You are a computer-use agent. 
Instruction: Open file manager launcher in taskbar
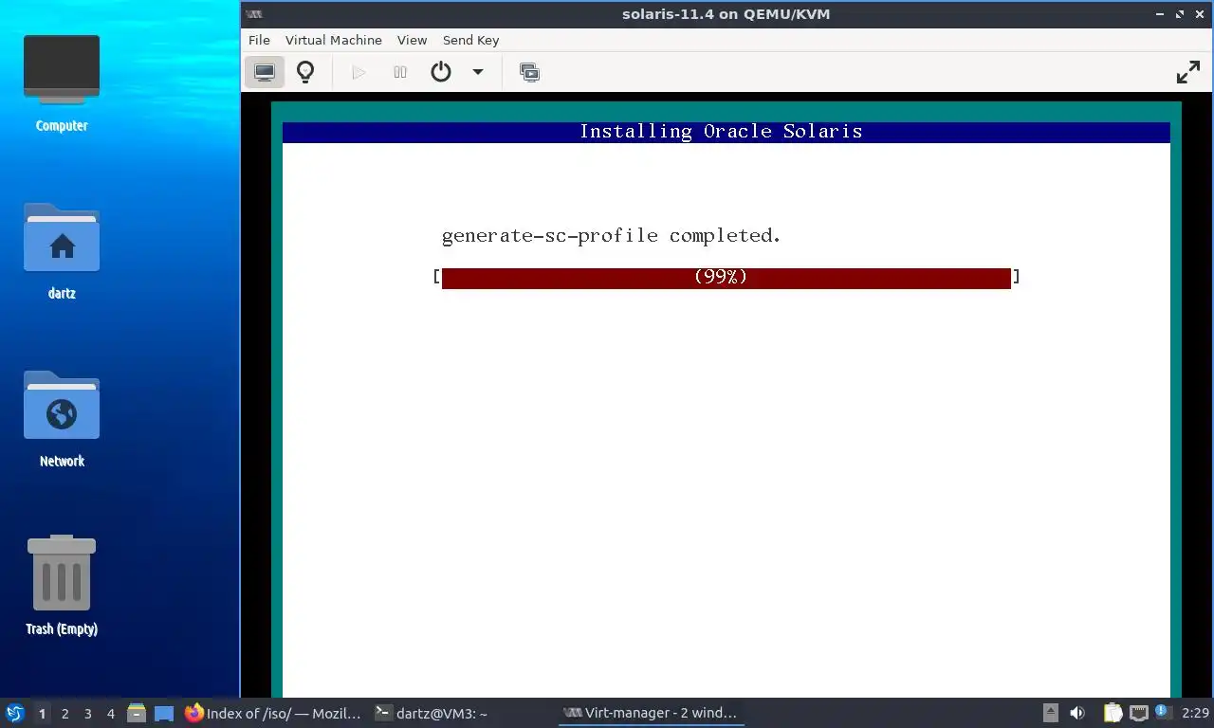point(137,713)
